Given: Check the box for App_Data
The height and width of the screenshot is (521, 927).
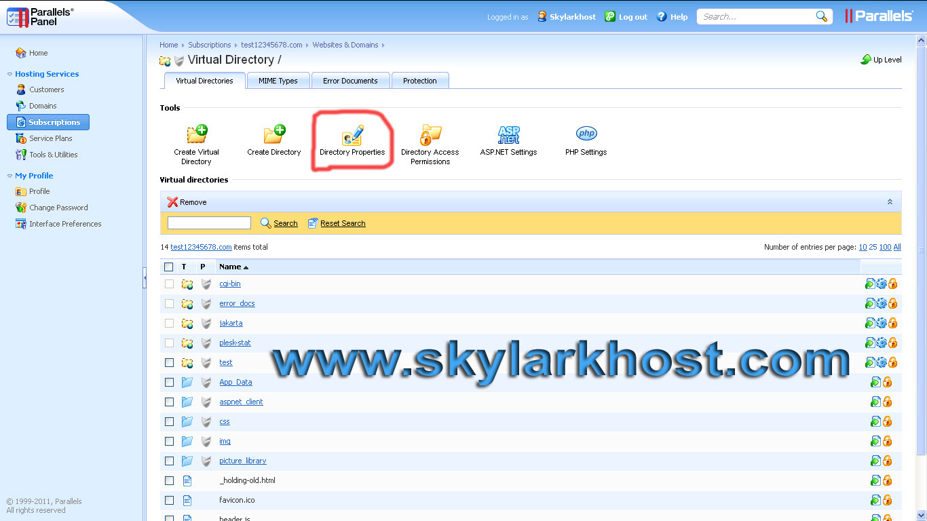Looking at the screenshot, I should (169, 382).
